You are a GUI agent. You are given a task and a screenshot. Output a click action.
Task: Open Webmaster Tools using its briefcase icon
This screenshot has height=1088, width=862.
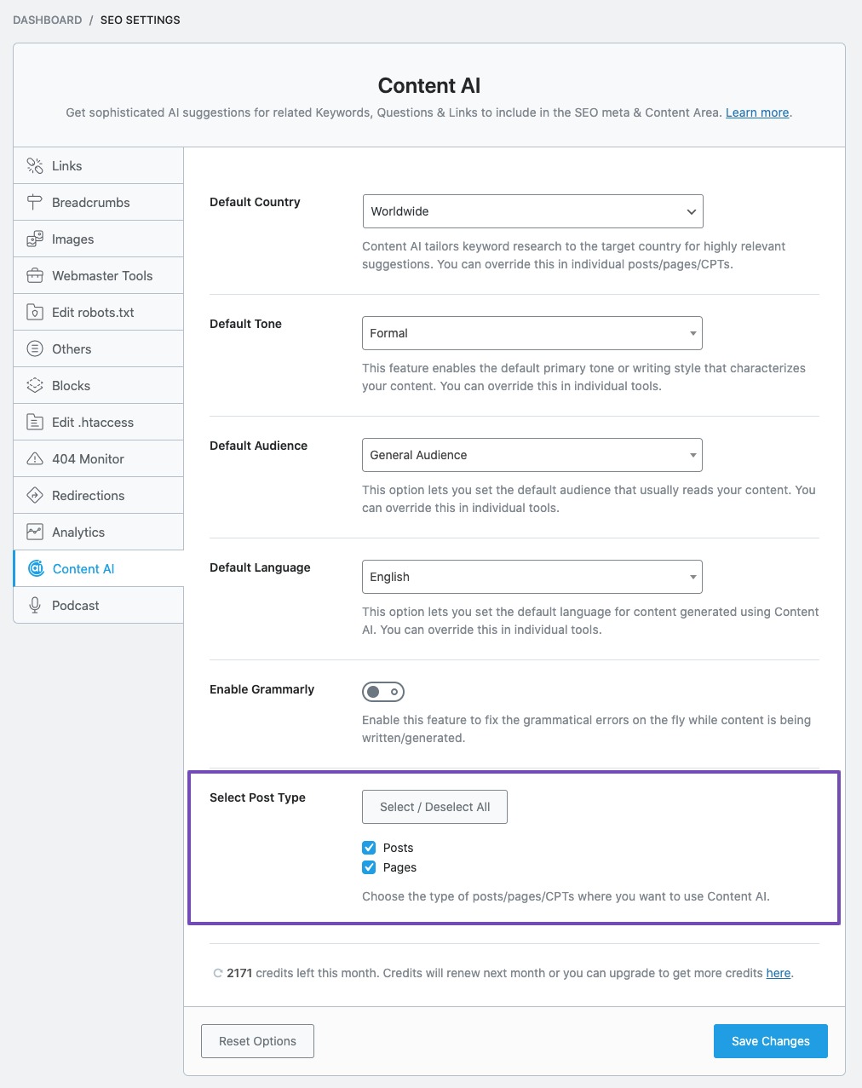tap(35, 275)
